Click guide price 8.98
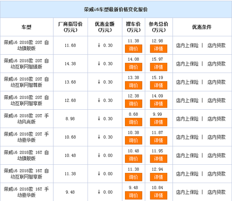 (70, 119)
